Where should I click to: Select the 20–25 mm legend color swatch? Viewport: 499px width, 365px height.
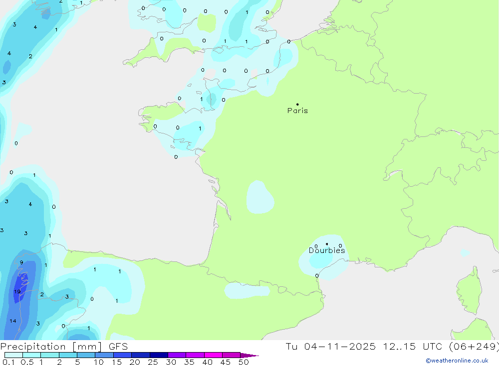[141, 355]
